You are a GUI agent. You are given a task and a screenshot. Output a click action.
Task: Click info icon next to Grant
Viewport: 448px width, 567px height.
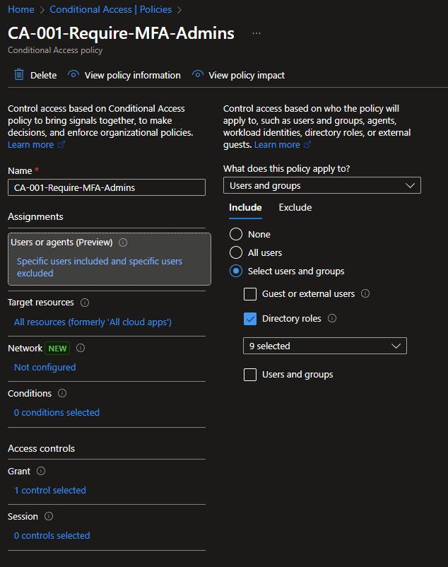(40, 471)
